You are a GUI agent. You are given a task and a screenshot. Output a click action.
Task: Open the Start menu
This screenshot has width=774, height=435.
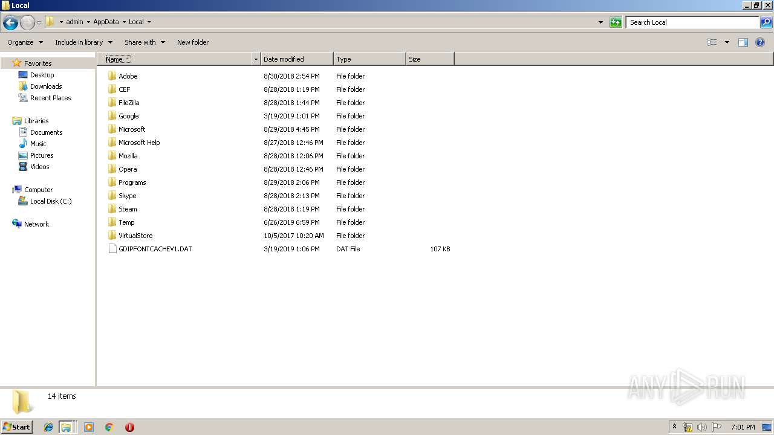pyautogui.click(x=17, y=427)
